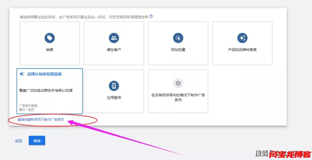Click the people icon for 潜在客户
The width and height of the screenshot is (312, 160).
(114, 38)
